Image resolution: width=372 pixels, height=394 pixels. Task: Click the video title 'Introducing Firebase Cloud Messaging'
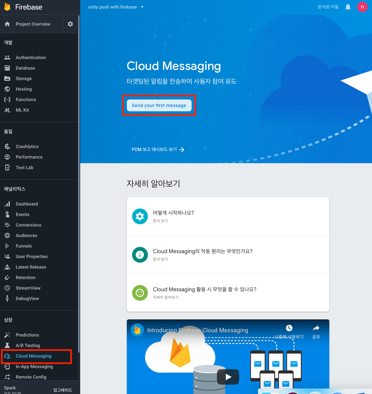pyautogui.click(x=198, y=330)
